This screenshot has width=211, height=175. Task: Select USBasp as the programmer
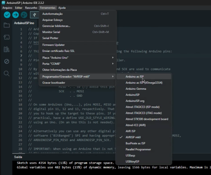[131, 155]
